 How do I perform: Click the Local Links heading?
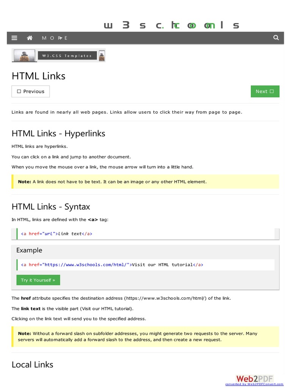[33, 365]
